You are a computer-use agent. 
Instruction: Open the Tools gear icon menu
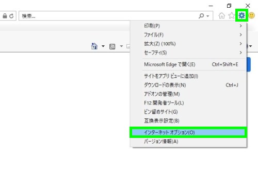coord(241,15)
